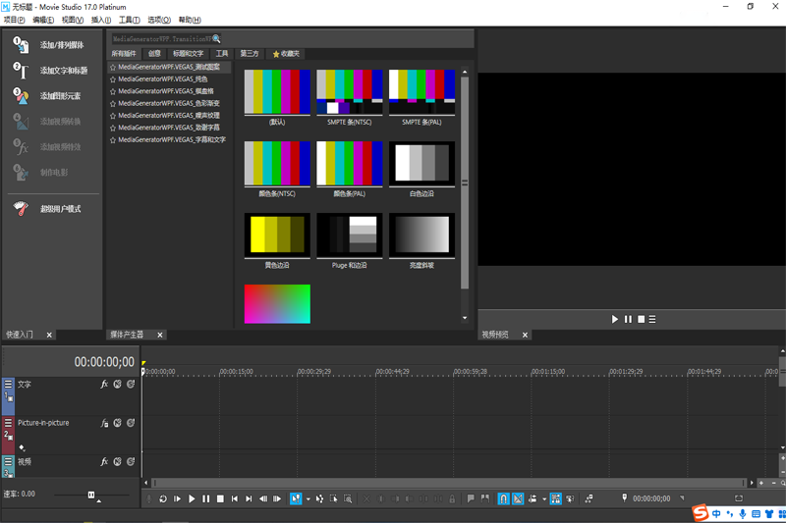Click the 超细用户模式 icon
This screenshot has width=786, height=523.
[x=20, y=208]
